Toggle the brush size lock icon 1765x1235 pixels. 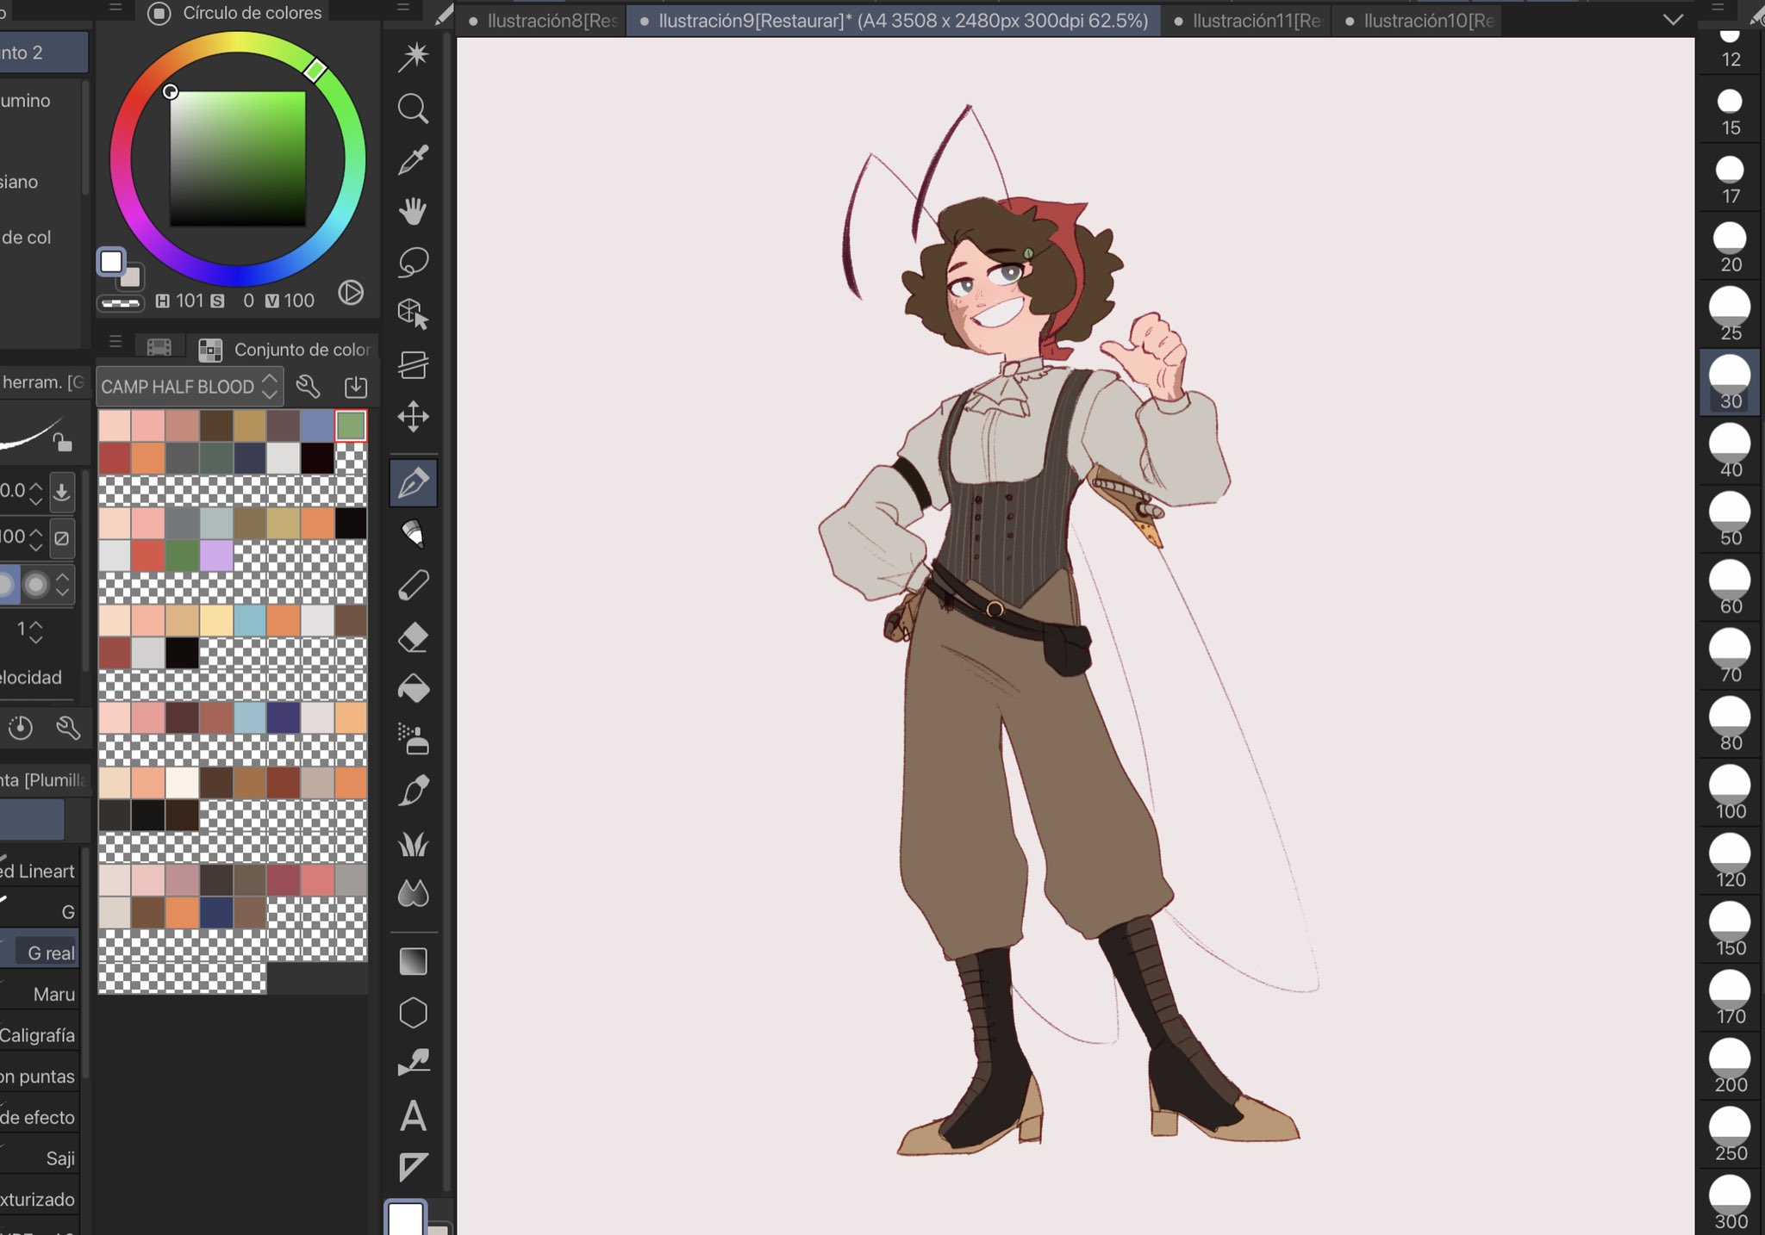click(62, 443)
